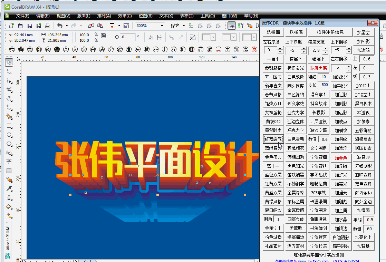Open the www.zw1976.com update link
Viewport: 386px width, 262px height.
(x=313, y=261)
